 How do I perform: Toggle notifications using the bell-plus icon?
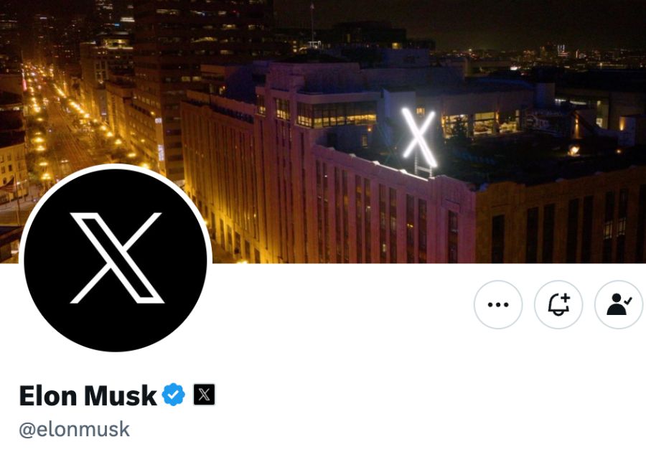tap(558, 305)
